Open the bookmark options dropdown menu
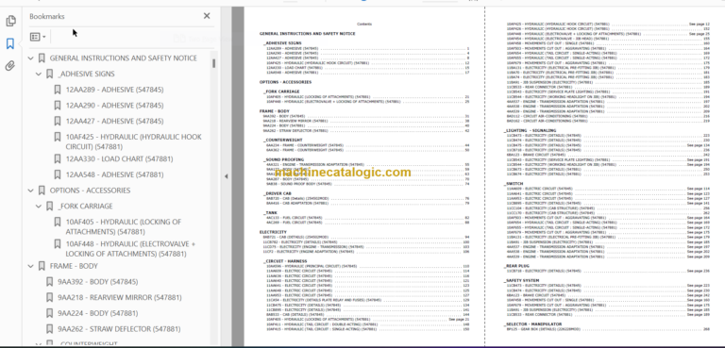 coord(38,37)
